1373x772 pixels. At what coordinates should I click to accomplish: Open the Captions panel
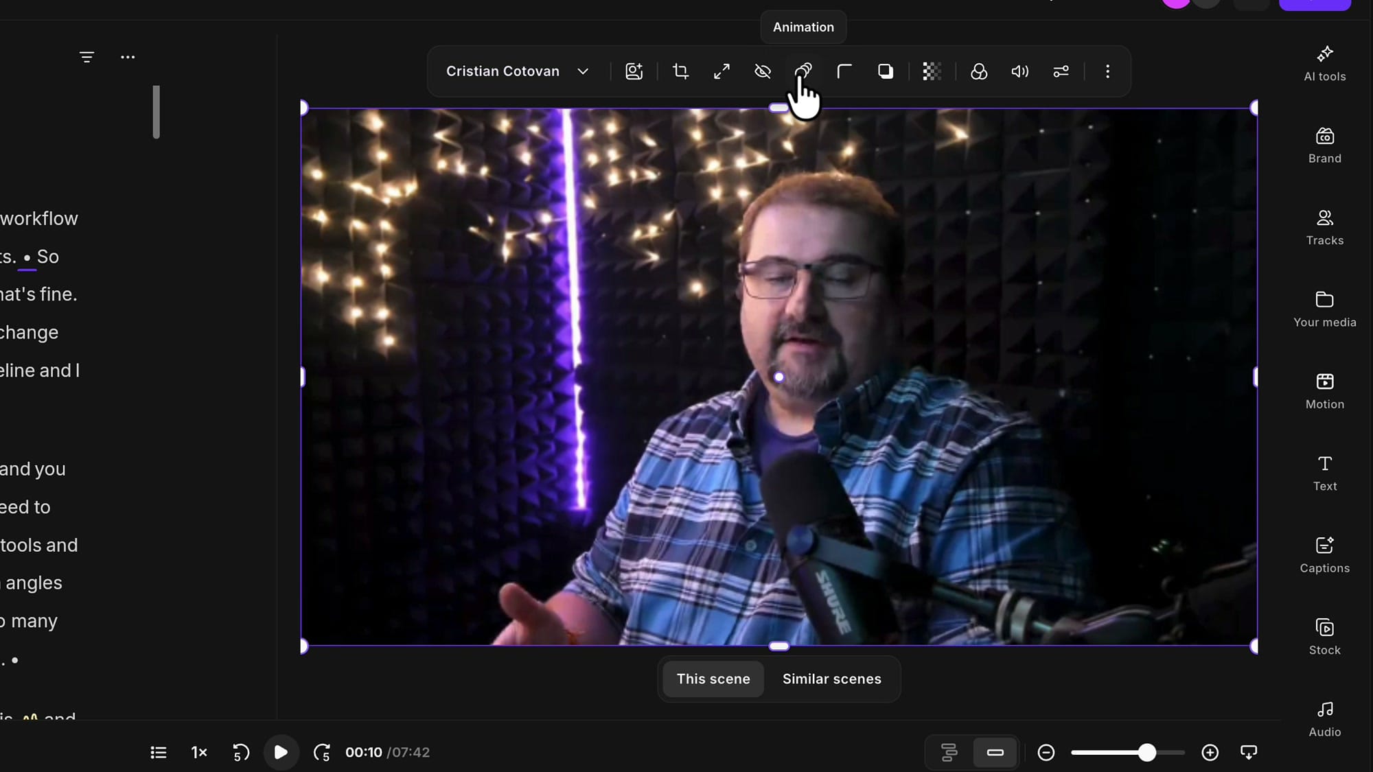(x=1324, y=554)
